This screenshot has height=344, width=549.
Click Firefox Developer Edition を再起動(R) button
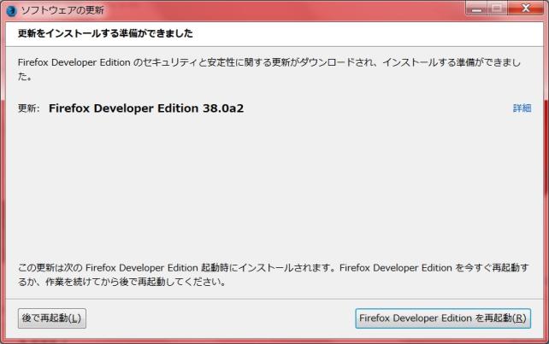point(443,318)
